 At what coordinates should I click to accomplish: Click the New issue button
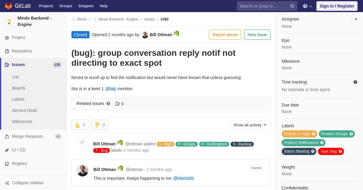[257, 35]
